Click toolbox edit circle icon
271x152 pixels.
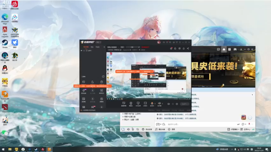[103, 77]
